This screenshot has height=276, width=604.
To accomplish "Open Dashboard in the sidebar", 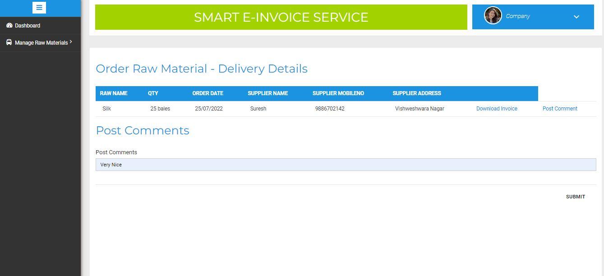I will 28,26.
